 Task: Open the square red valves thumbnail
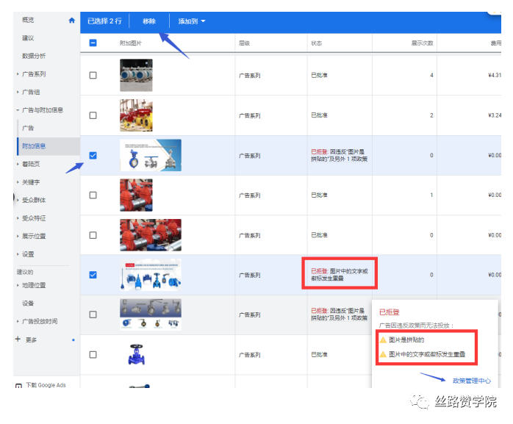[x=136, y=195]
